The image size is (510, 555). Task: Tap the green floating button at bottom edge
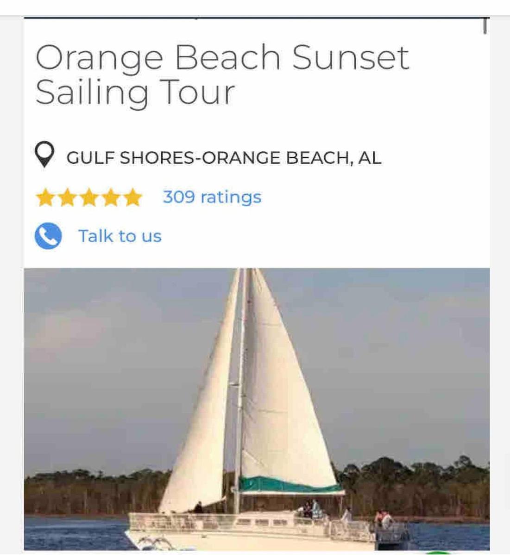coord(438,552)
